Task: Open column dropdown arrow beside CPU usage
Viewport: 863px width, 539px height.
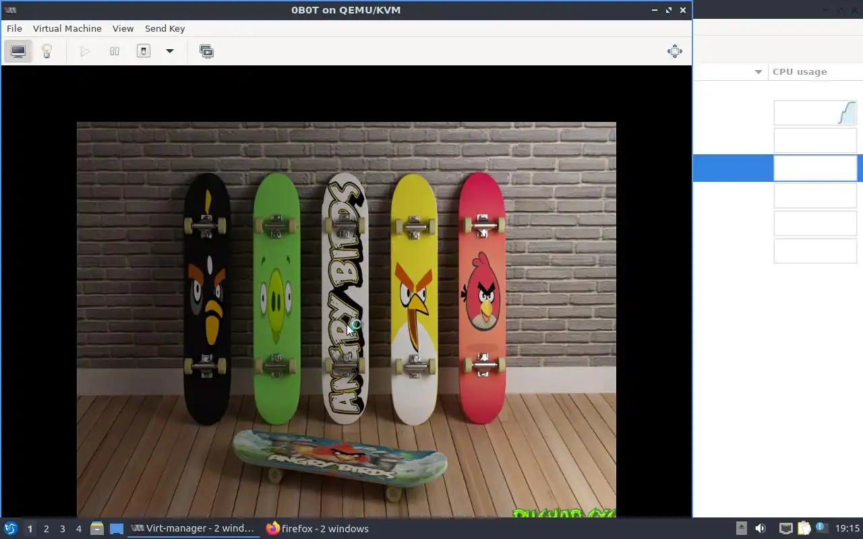Action: click(x=758, y=72)
